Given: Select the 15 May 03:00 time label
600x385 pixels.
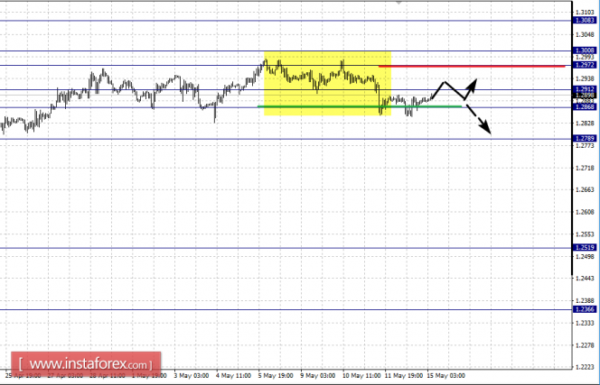Looking at the screenshot, I should (446, 376).
